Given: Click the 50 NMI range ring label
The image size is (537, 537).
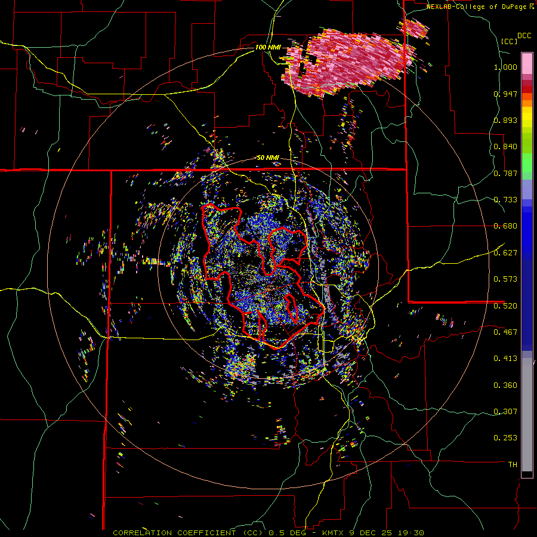Looking at the screenshot, I should [268, 158].
